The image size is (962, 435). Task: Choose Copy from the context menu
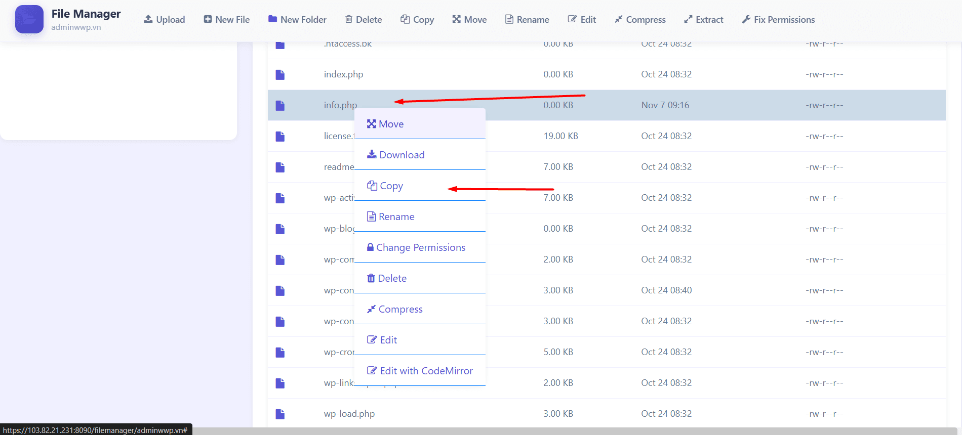385,186
